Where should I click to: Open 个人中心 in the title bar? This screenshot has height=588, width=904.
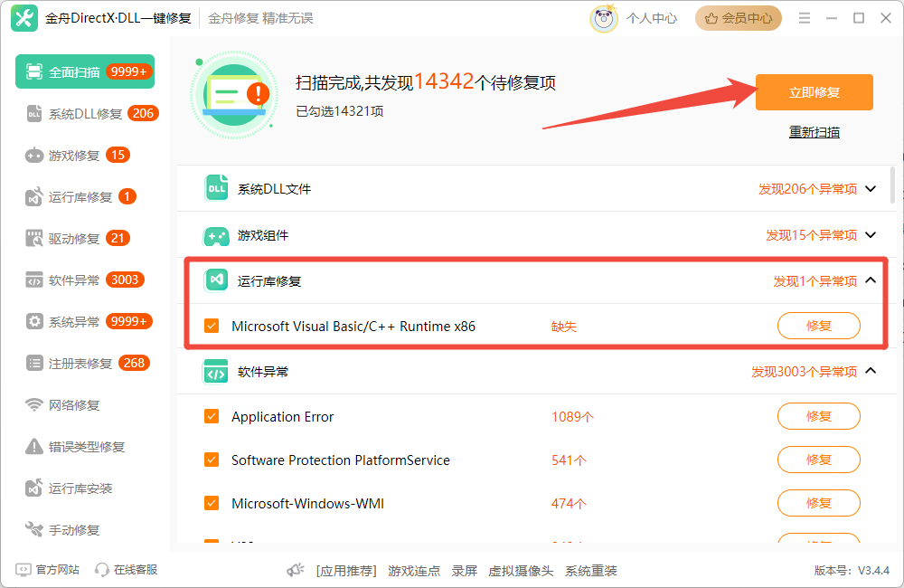(652, 18)
